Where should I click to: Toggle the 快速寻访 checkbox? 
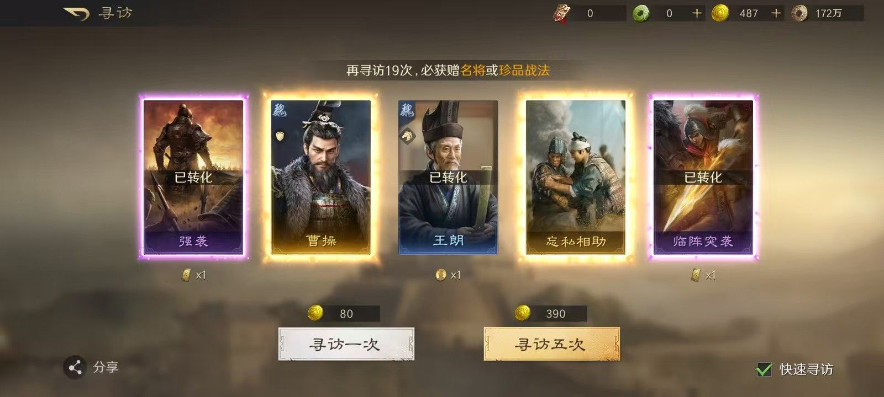click(x=764, y=369)
